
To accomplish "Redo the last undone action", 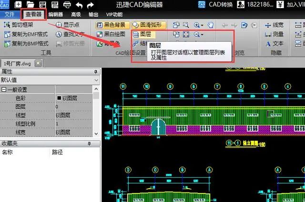I will click(x=91, y=5).
